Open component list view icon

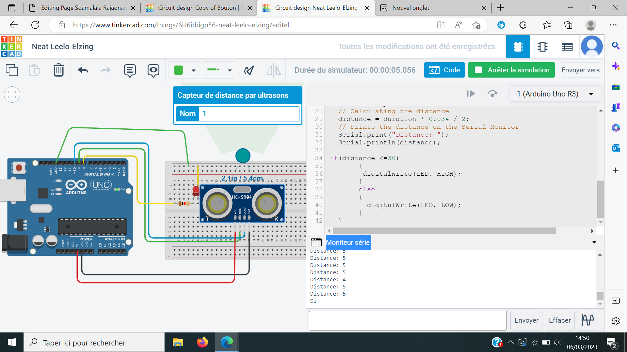click(x=567, y=47)
